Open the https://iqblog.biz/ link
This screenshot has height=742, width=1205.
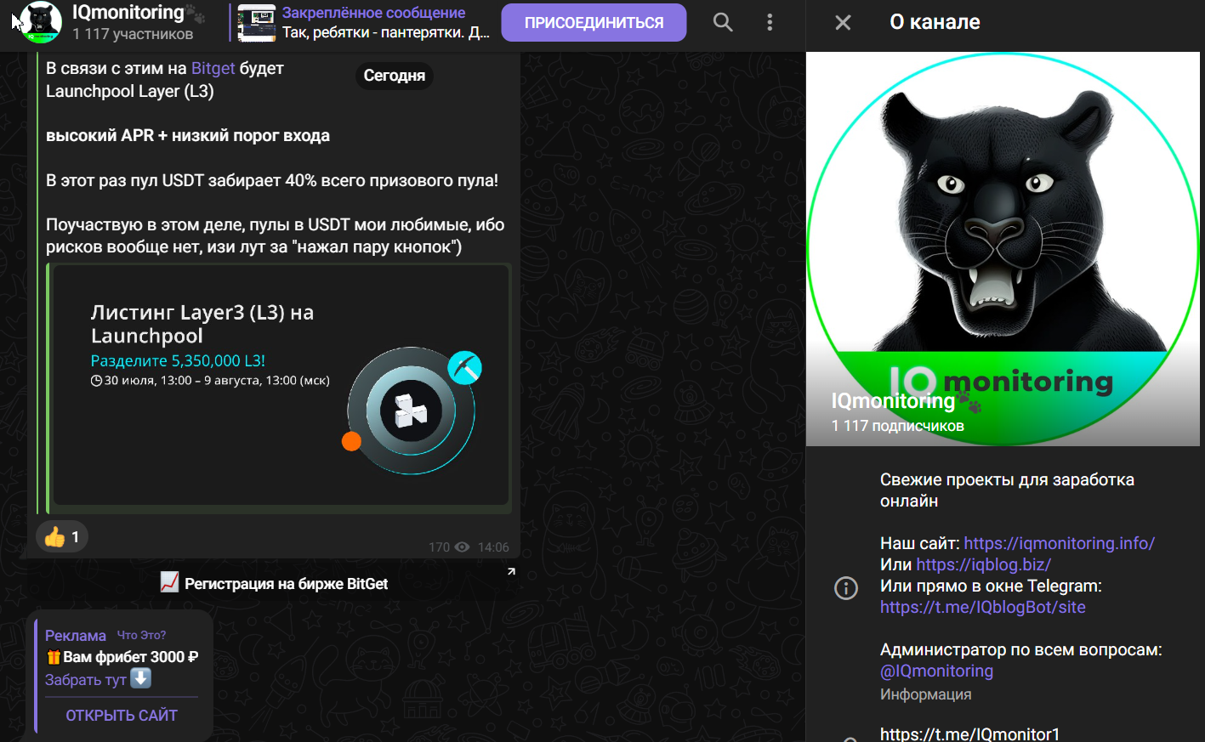point(983,564)
